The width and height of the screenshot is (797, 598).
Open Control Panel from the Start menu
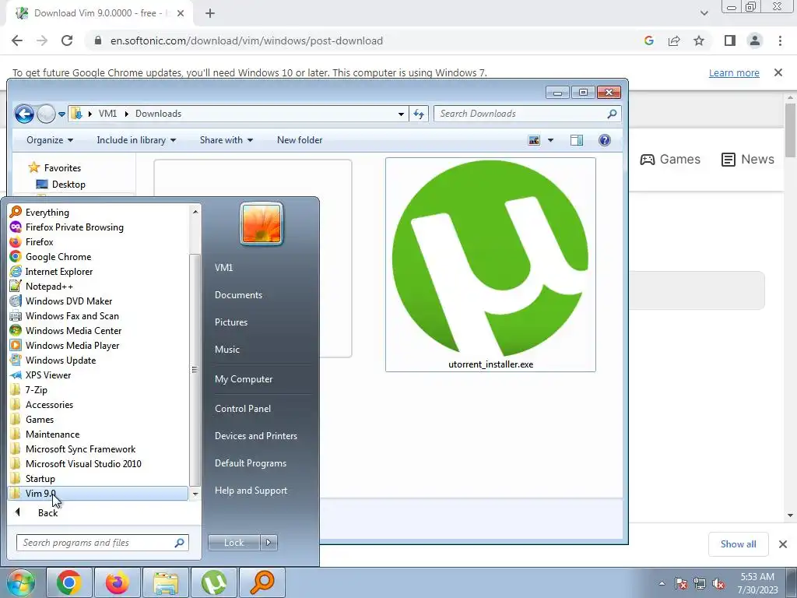[243, 409]
